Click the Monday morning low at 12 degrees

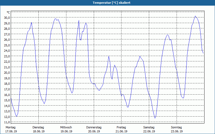pos(16,116)
